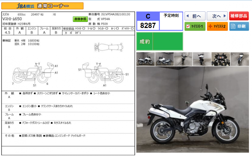This screenshot has height=157, width=252.
Task: Click the lane letter C in the blue box
Action: 148,16
